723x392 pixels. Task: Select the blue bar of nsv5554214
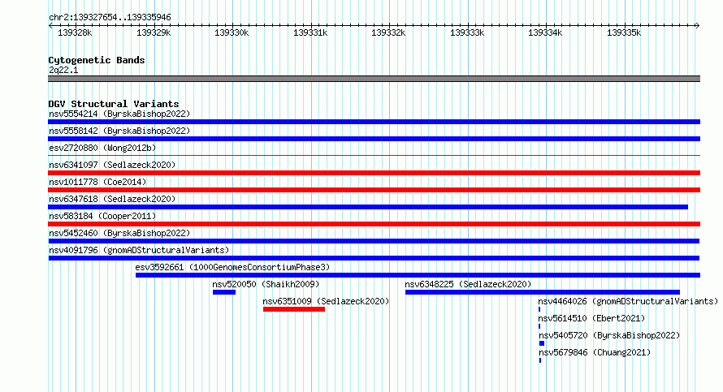[374, 122]
